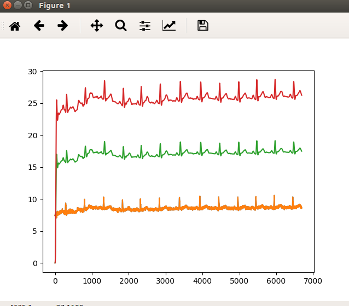Open the Edit axis and curve parameters tool
This screenshot has width=349, height=306.
point(169,26)
